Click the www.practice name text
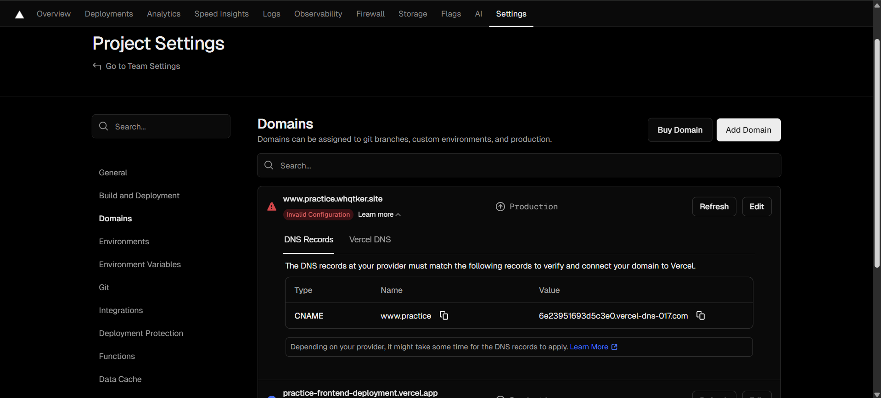Viewport: 881px width, 398px height. pyautogui.click(x=406, y=316)
